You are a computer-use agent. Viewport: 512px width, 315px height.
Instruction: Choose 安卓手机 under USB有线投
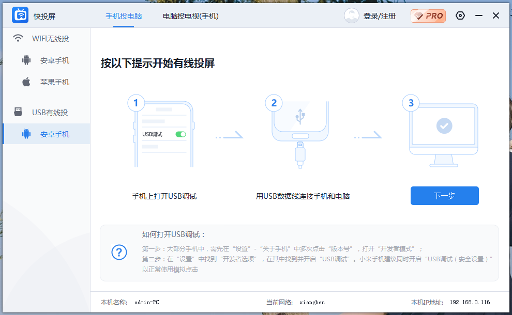pos(47,134)
